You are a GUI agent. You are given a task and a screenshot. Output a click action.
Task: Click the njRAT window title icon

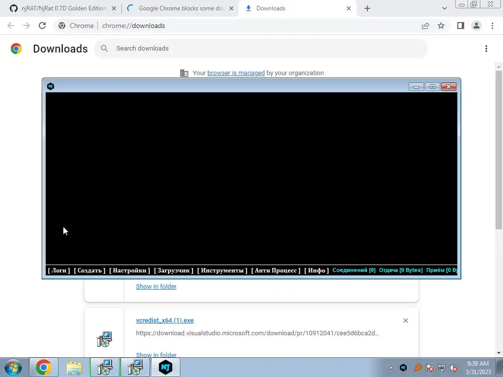tap(51, 86)
